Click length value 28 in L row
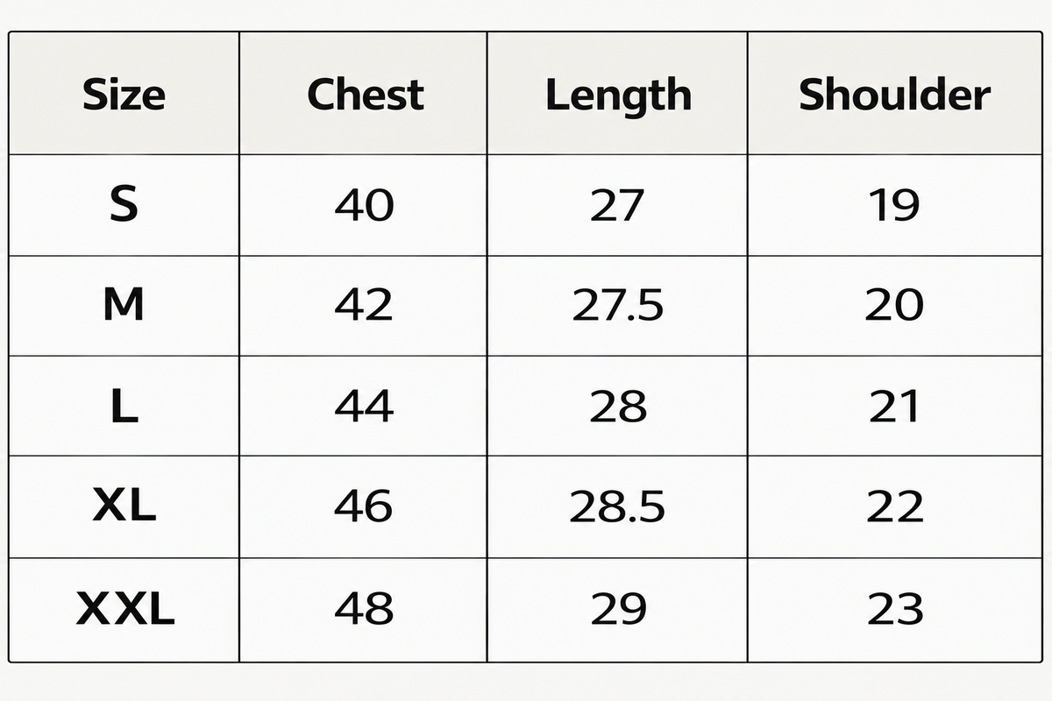The height and width of the screenshot is (701, 1052). [x=618, y=406]
